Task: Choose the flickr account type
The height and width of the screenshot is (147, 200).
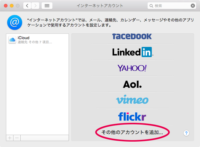Action: coord(132,117)
